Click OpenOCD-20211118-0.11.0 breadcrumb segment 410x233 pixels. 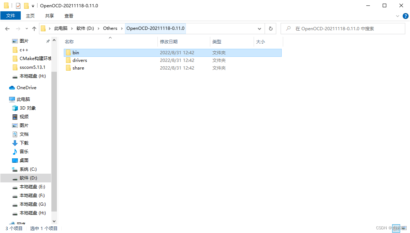[x=155, y=28]
